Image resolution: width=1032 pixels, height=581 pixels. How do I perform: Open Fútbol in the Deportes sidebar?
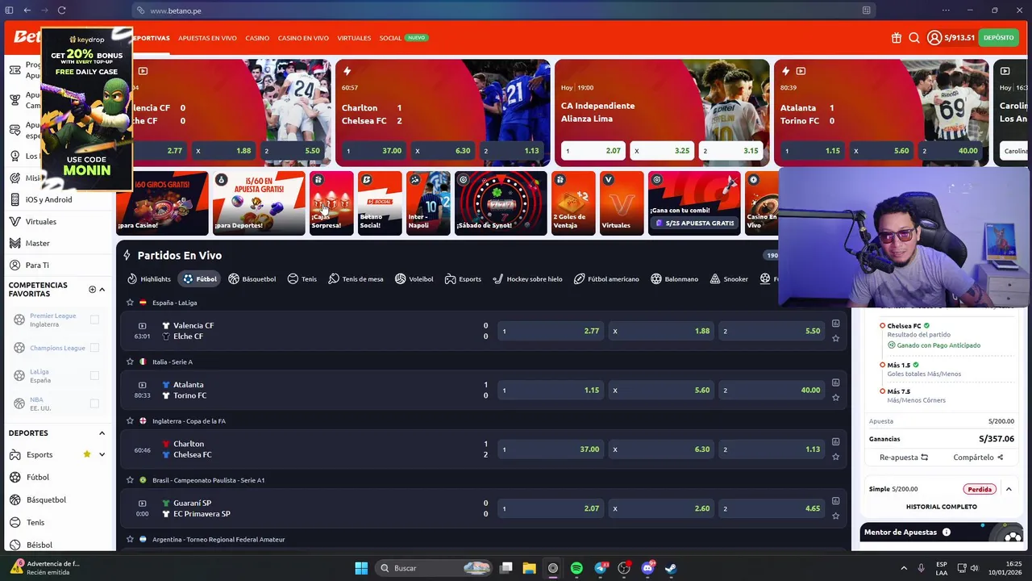[37, 477]
